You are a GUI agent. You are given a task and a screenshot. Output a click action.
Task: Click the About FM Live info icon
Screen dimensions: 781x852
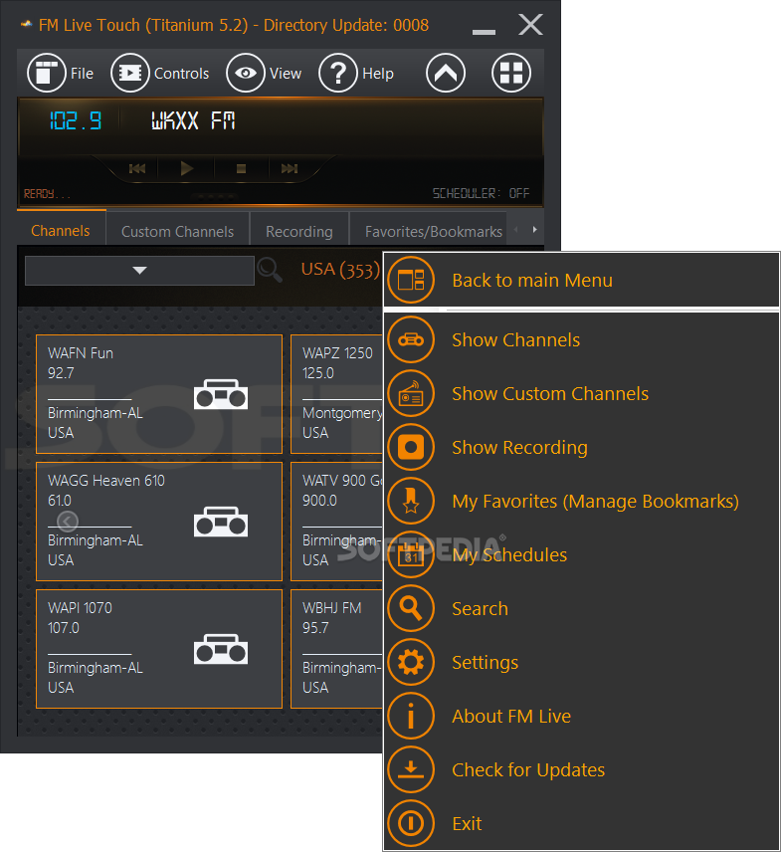[x=411, y=716]
